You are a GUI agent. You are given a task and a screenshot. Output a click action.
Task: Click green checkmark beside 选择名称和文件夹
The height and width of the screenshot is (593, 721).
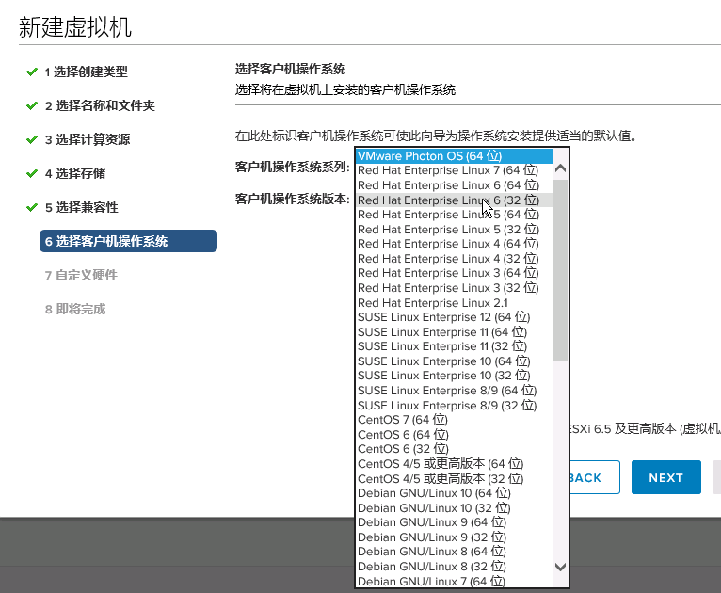pyautogui.click(x=32, y=105)
